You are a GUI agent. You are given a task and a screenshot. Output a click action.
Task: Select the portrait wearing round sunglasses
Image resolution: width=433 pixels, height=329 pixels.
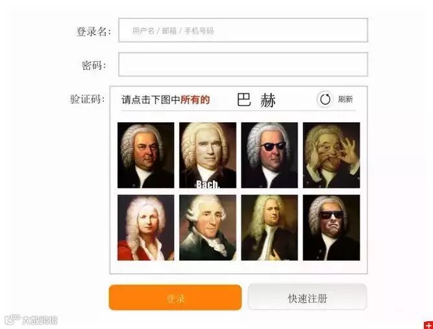(269, 155)
